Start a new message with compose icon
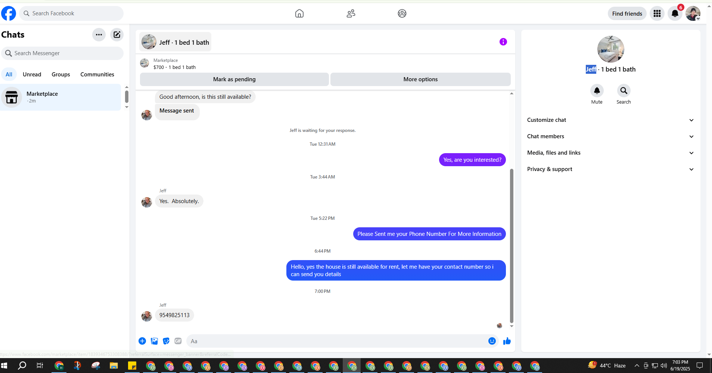The image size is (712, 373). click(117, 35)
